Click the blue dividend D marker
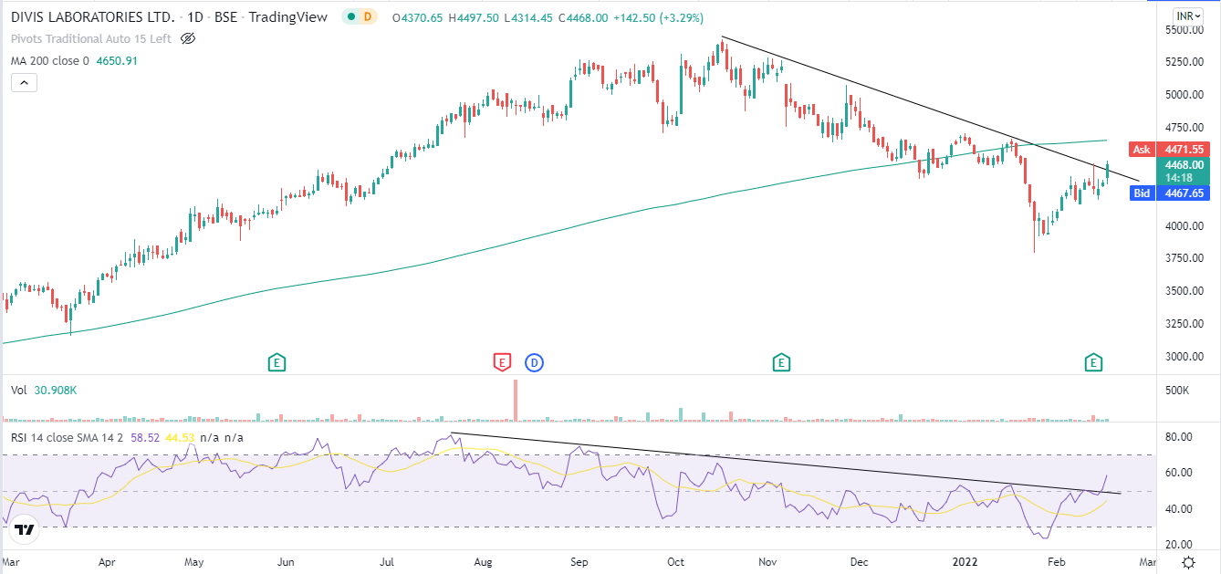This screenshot has width=1221, height=574. click(535, 363)
